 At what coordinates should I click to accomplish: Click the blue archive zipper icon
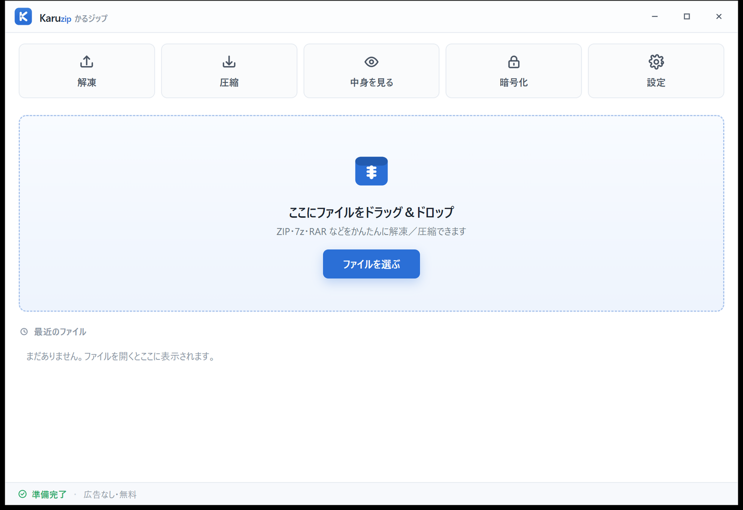pyautogui.click(x=371, y=171)
